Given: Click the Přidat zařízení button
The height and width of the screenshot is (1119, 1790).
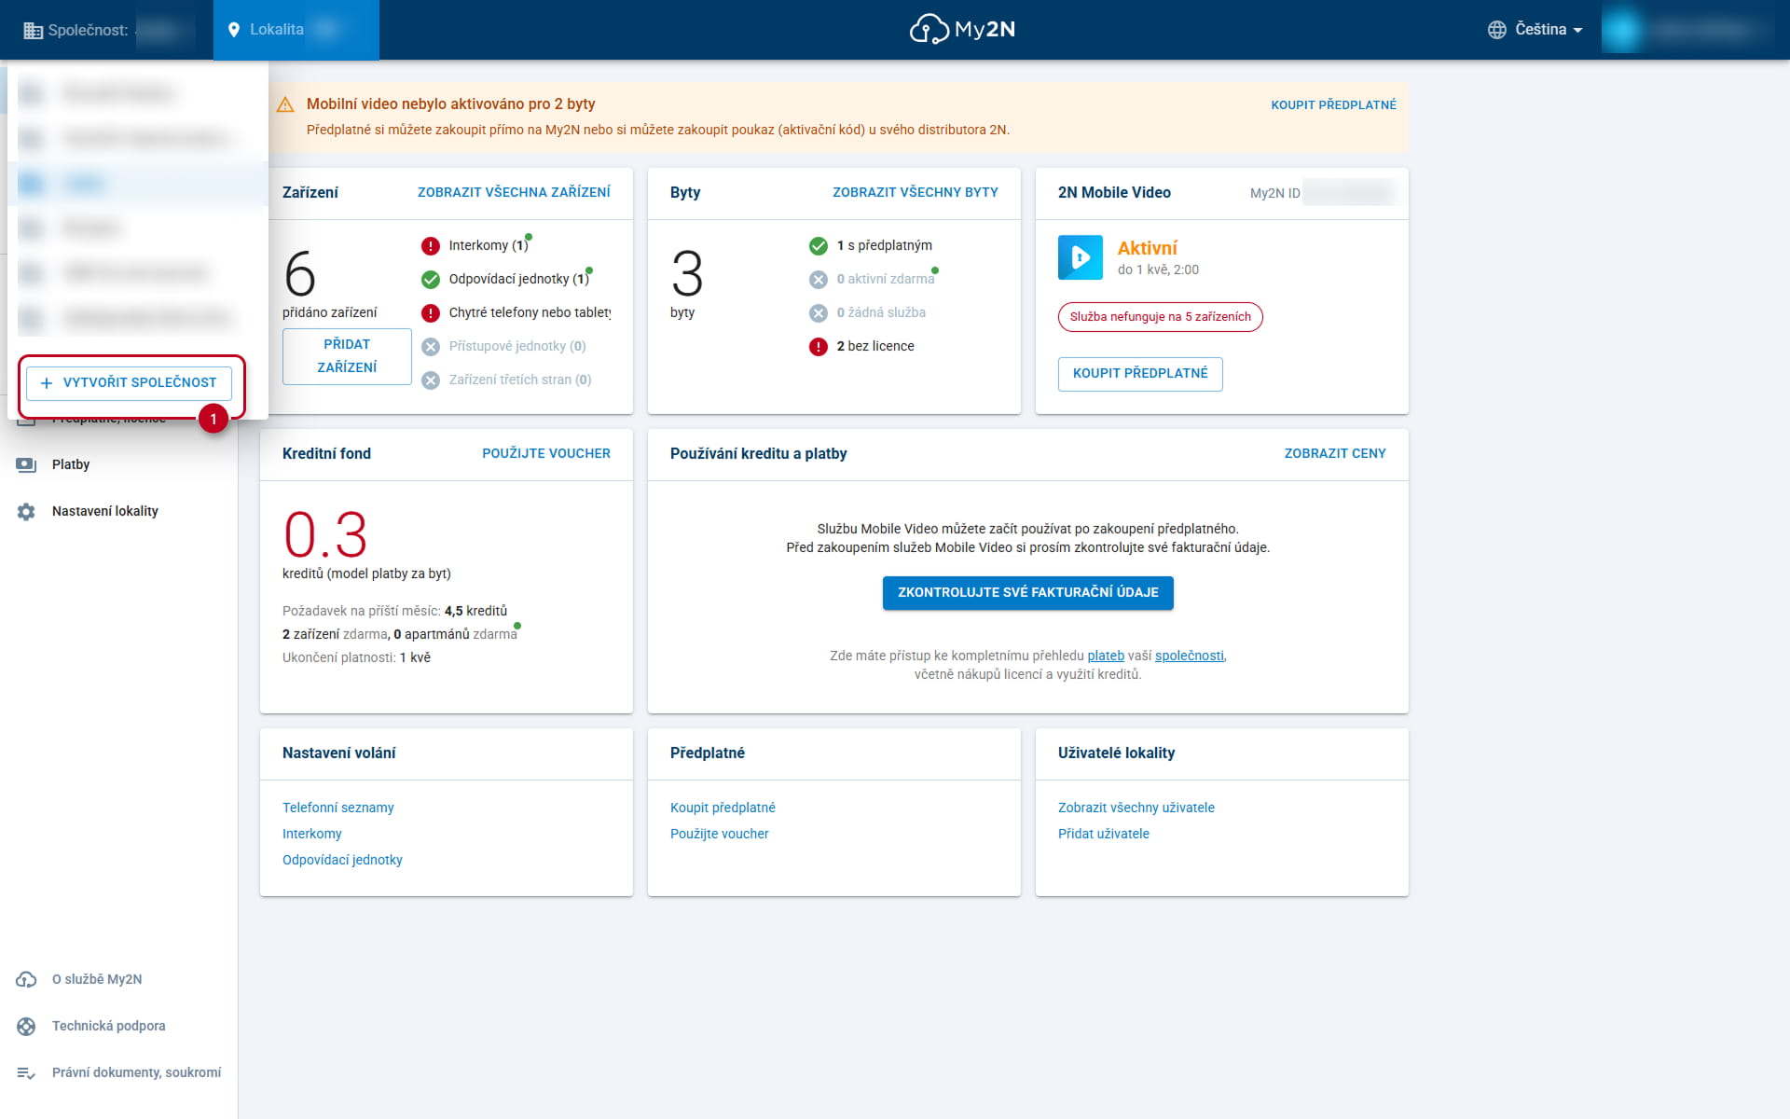Looking at the screenshot, I should (x=347, y=356).
